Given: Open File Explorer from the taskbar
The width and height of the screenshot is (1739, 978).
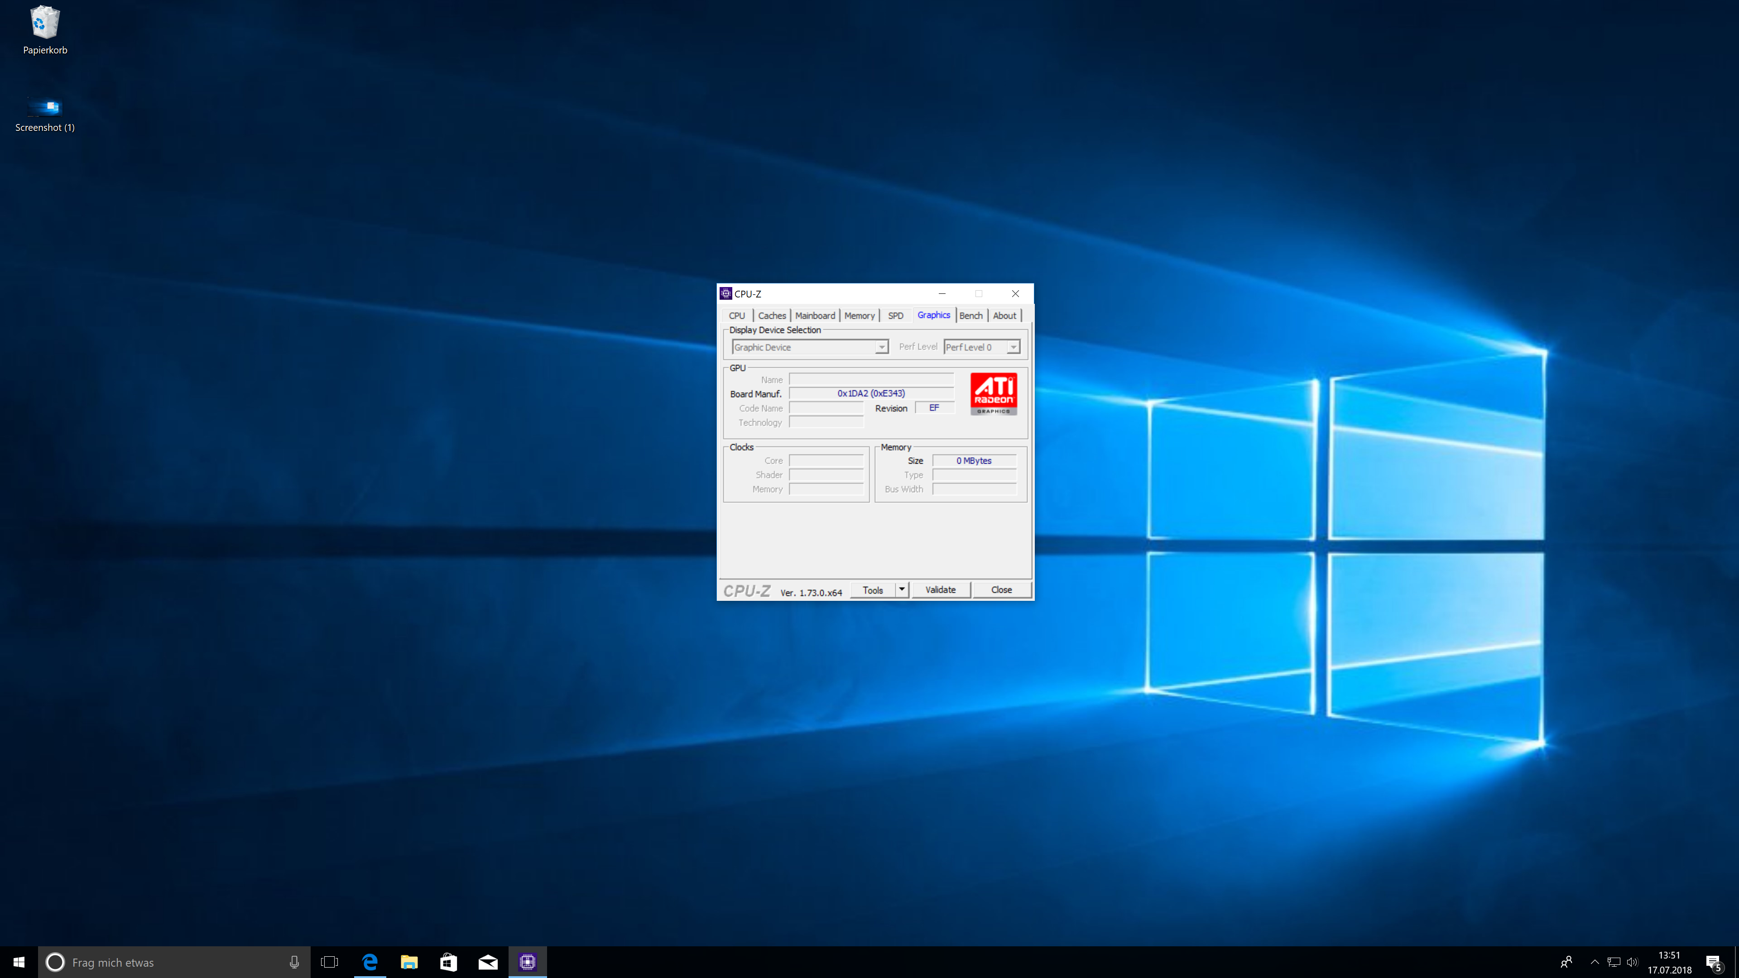Looking at the screenshot, I should (x=408, y=962).
